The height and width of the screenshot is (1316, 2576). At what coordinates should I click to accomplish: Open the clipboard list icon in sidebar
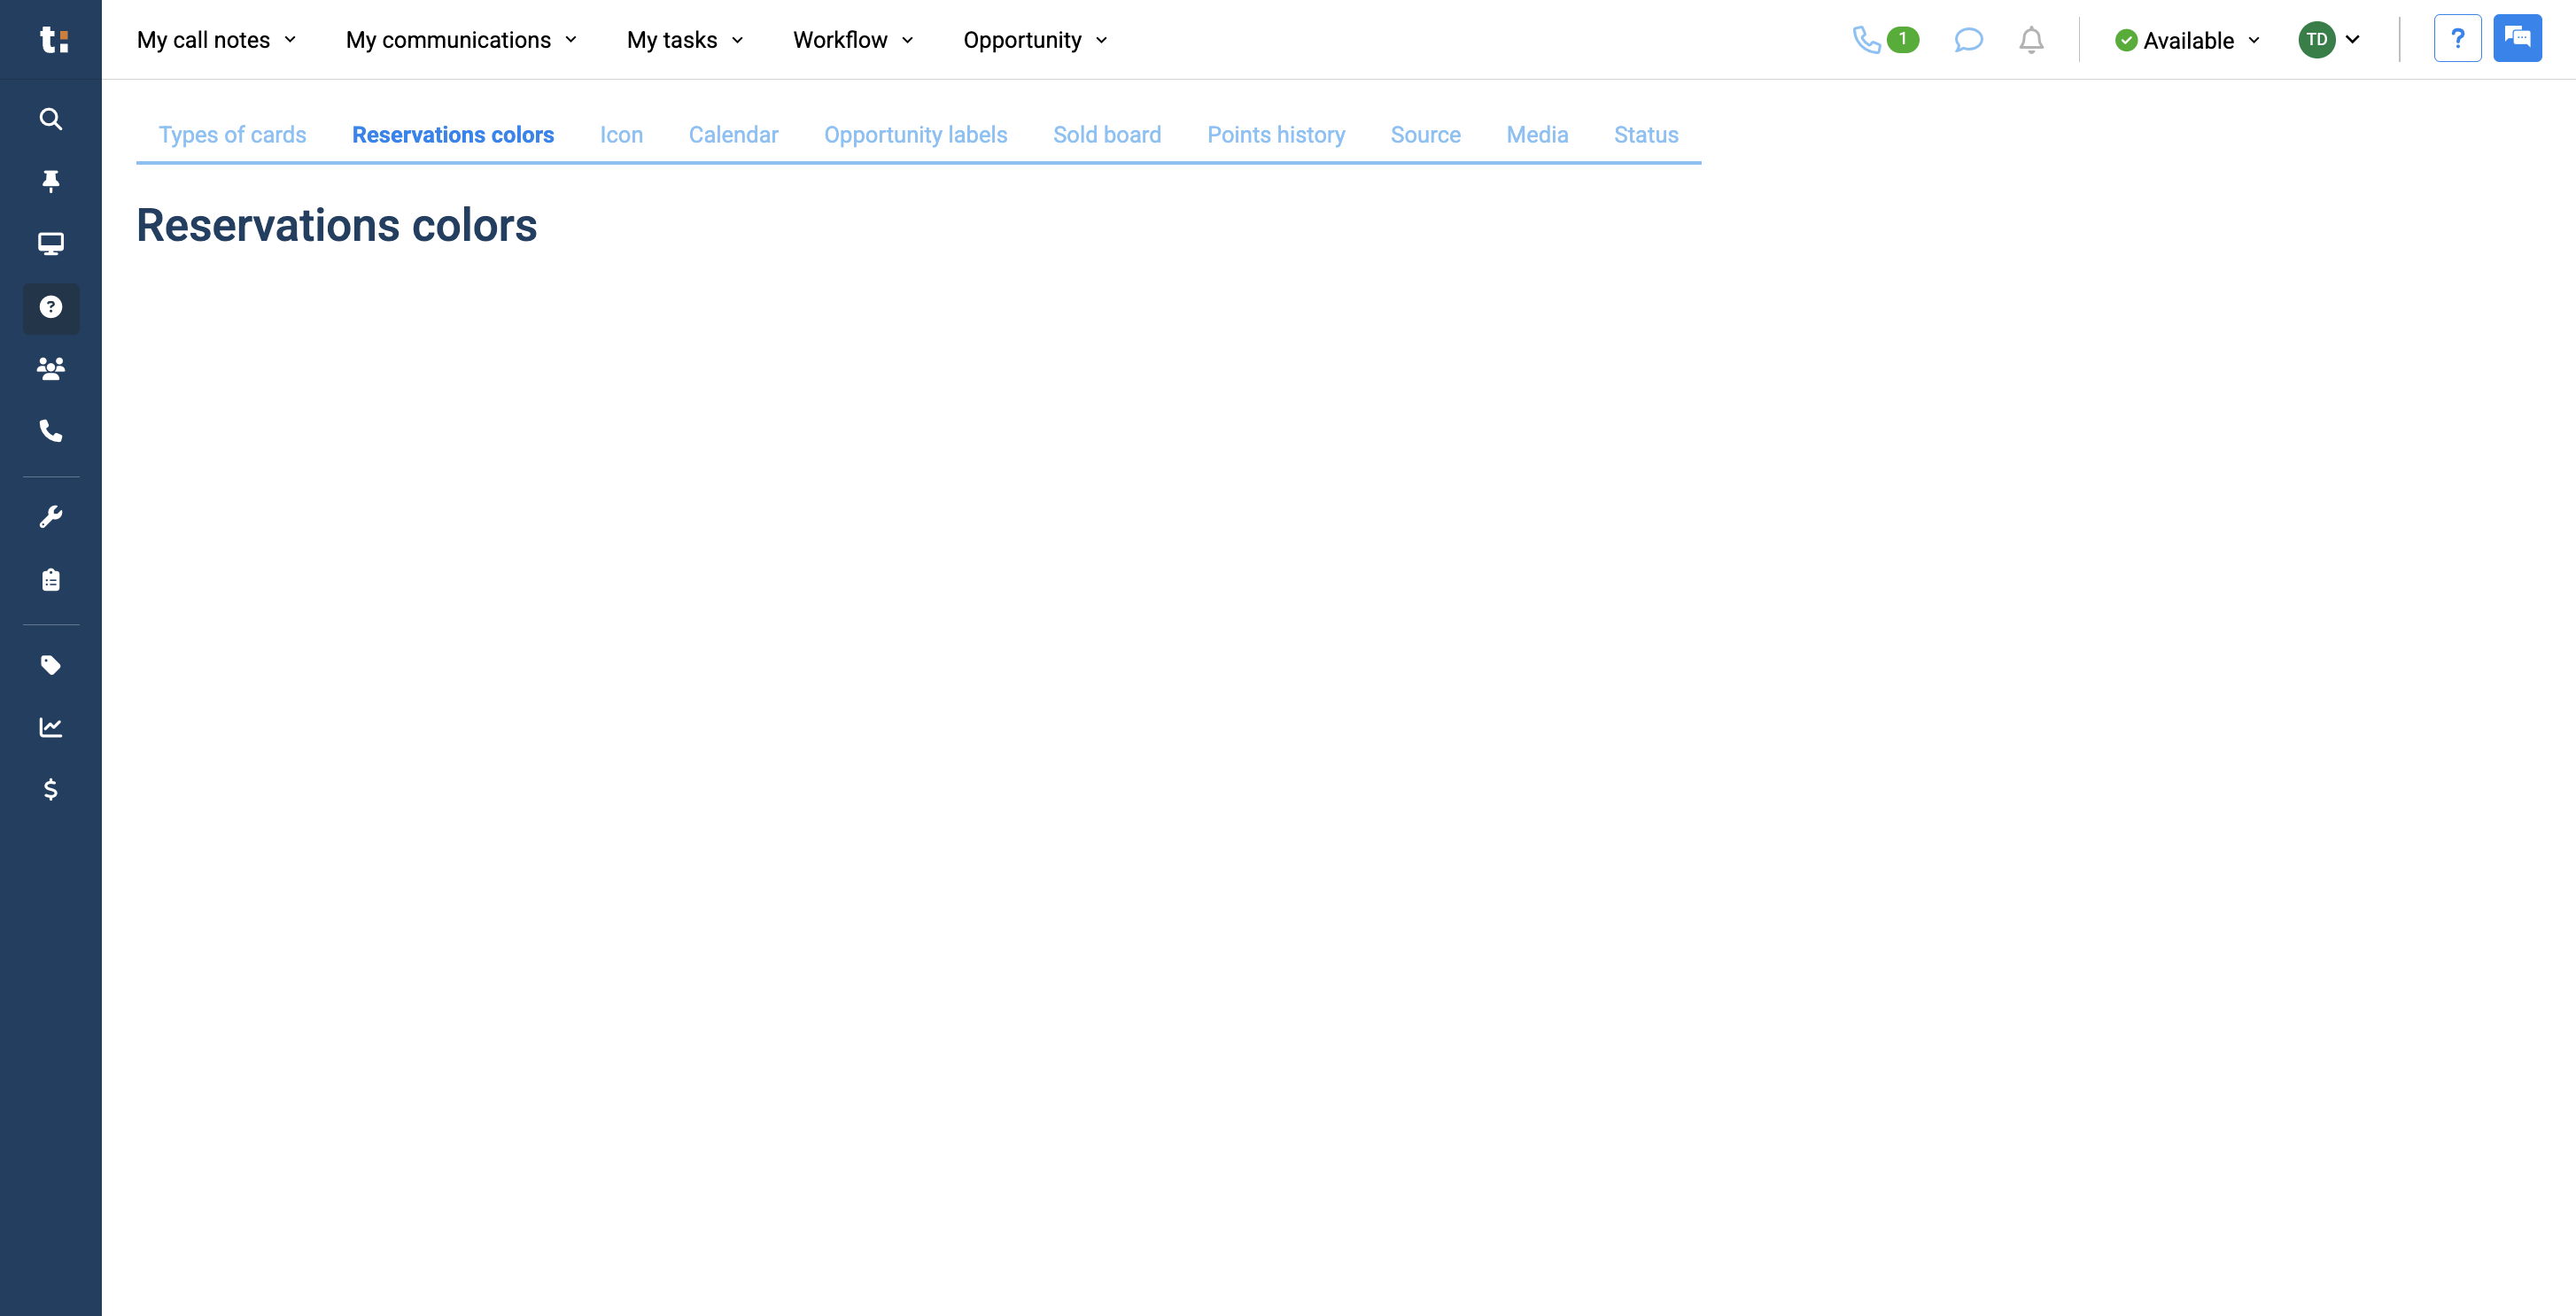(x=50, y=580)
